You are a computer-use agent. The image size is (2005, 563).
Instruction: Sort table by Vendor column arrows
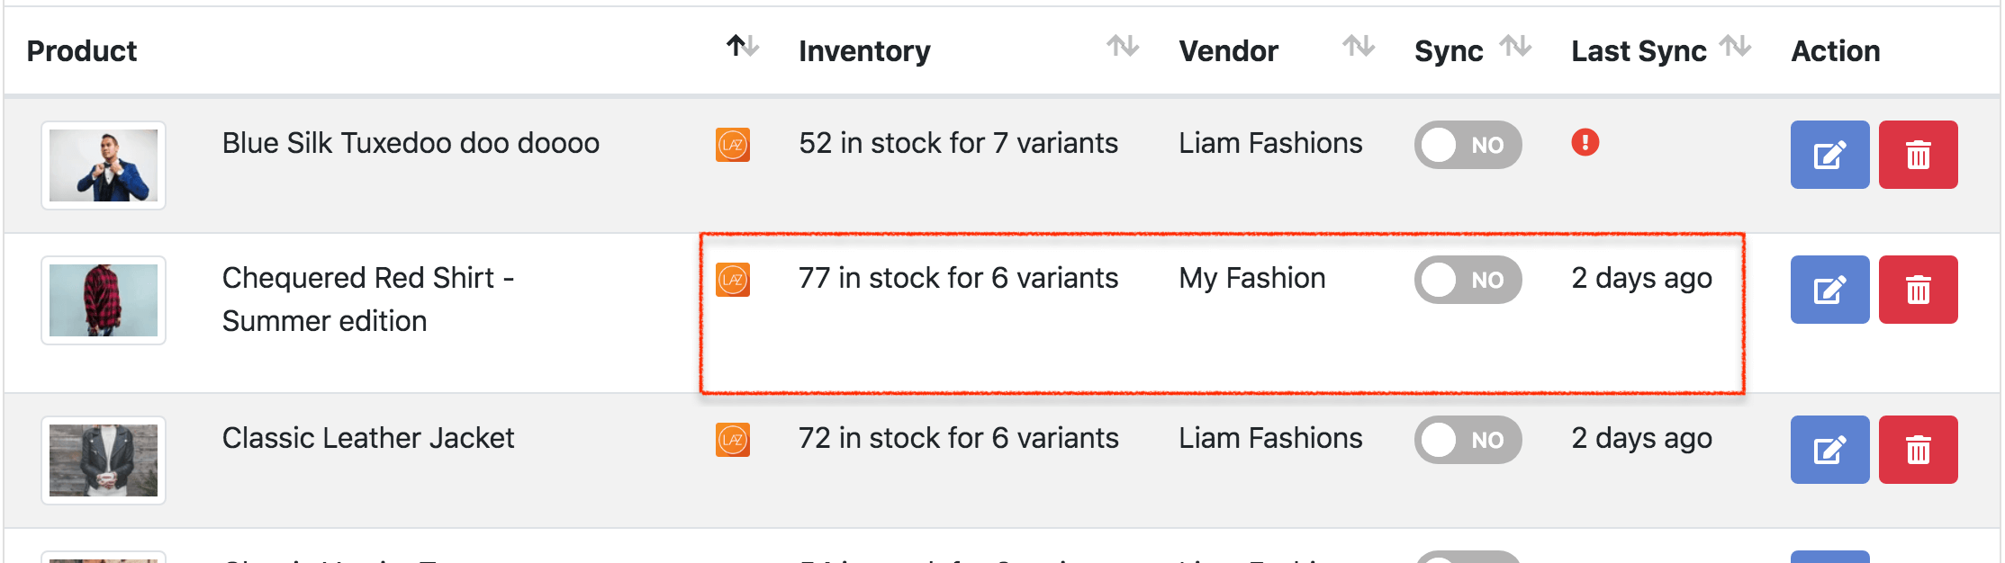pos(1359,46)
